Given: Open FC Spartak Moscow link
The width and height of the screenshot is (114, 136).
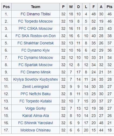Looking at the screenshot, I should pyautogui.click(x=35, y=65).
